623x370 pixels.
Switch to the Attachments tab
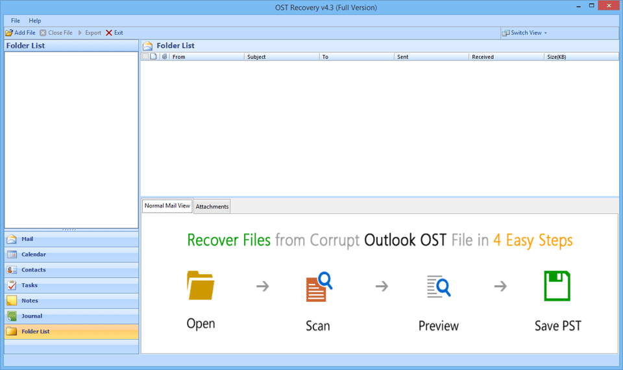point(212,207)
